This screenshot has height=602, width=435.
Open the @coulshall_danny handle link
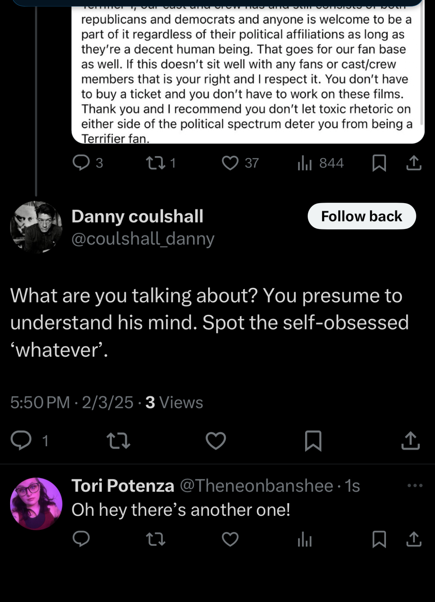point(143,238)
